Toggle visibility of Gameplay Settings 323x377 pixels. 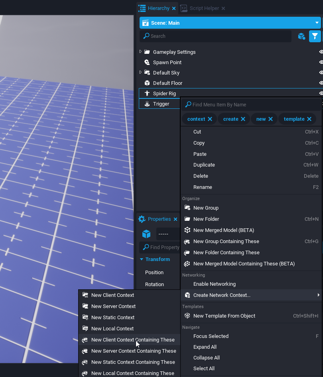coord(321,52)
